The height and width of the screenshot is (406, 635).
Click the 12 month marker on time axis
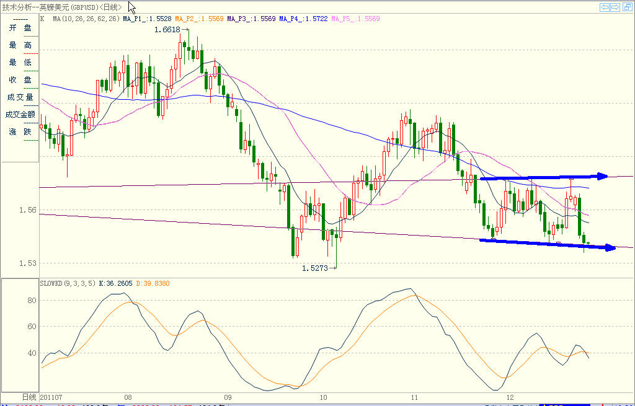pyautogui.click(x=510, y=397)
